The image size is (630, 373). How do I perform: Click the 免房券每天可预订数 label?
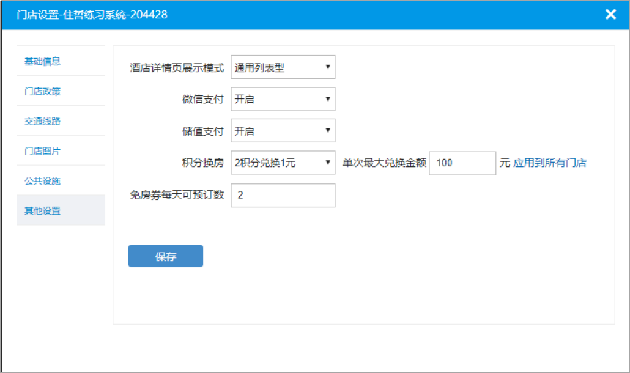click(176, 195)
